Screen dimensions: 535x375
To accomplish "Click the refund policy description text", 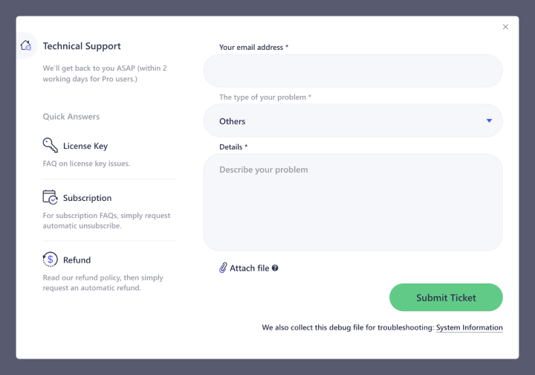I will pos(103,283).
